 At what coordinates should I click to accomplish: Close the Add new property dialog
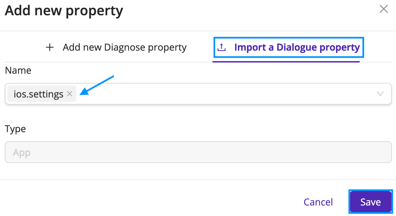coord(383,9)
